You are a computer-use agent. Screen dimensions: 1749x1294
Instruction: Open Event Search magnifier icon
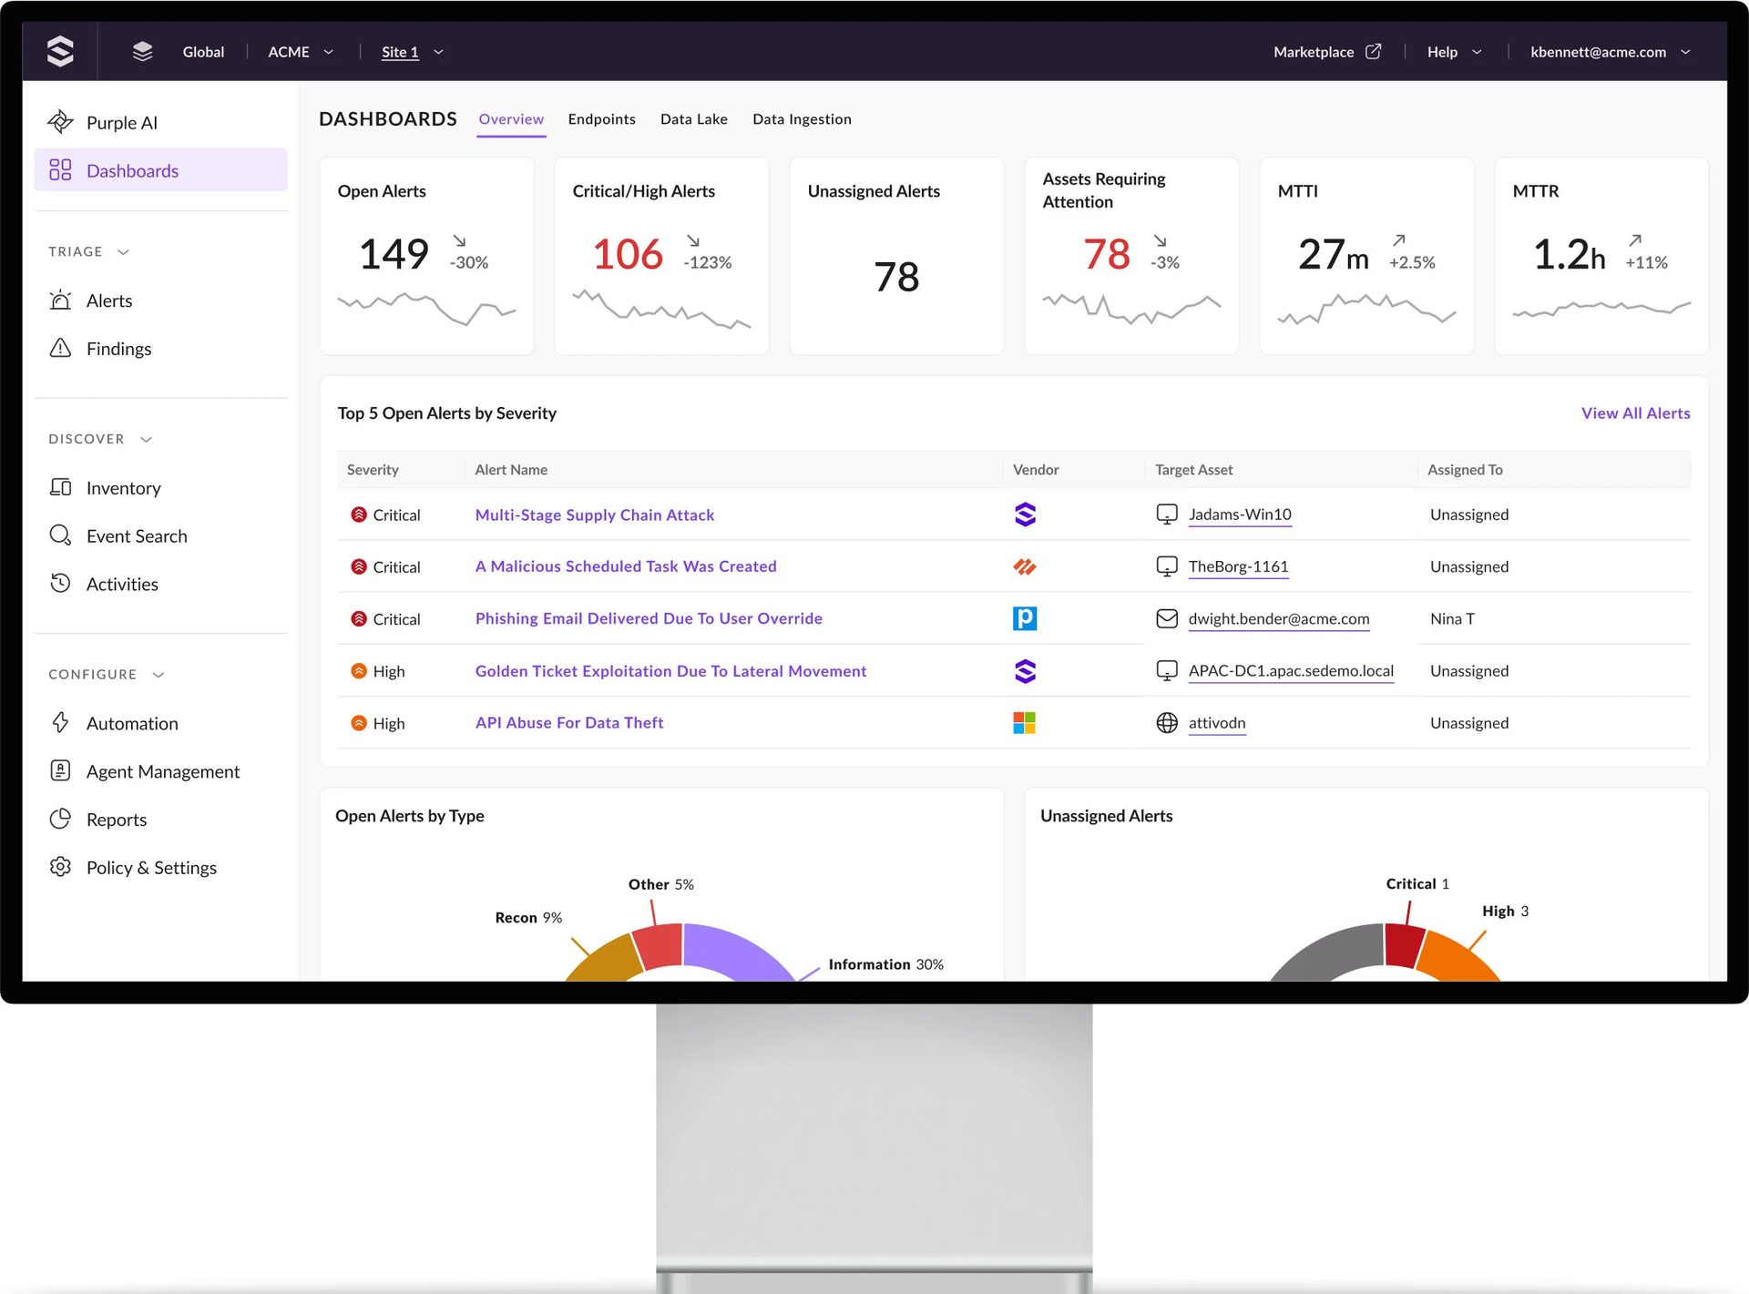(x=60, y=535)
